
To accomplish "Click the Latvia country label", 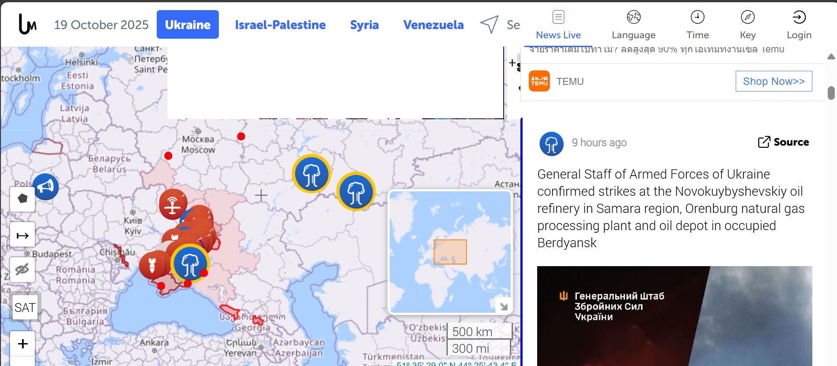I will point(74,113).
